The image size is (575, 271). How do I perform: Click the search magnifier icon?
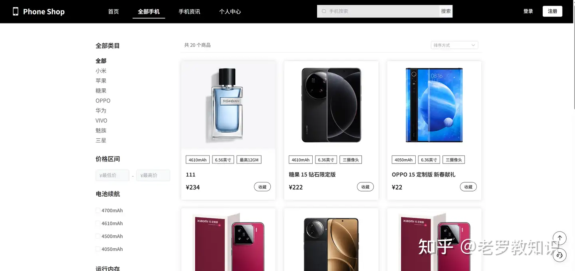coord(324,11)
